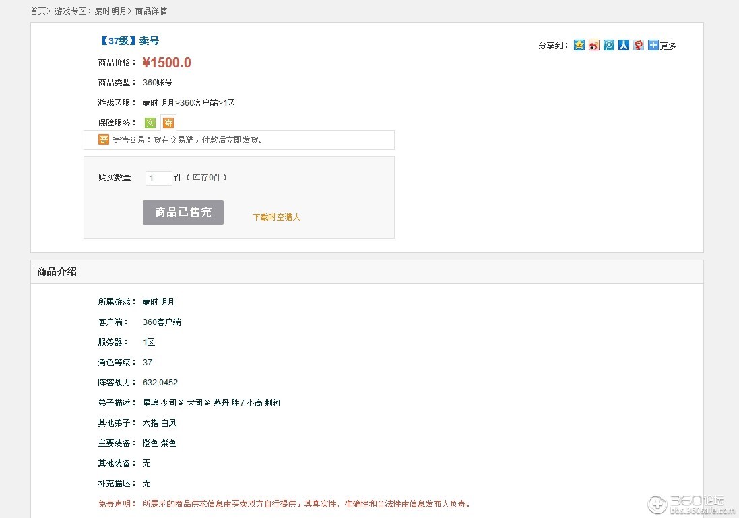Click the 商品已售完 button

183,212
